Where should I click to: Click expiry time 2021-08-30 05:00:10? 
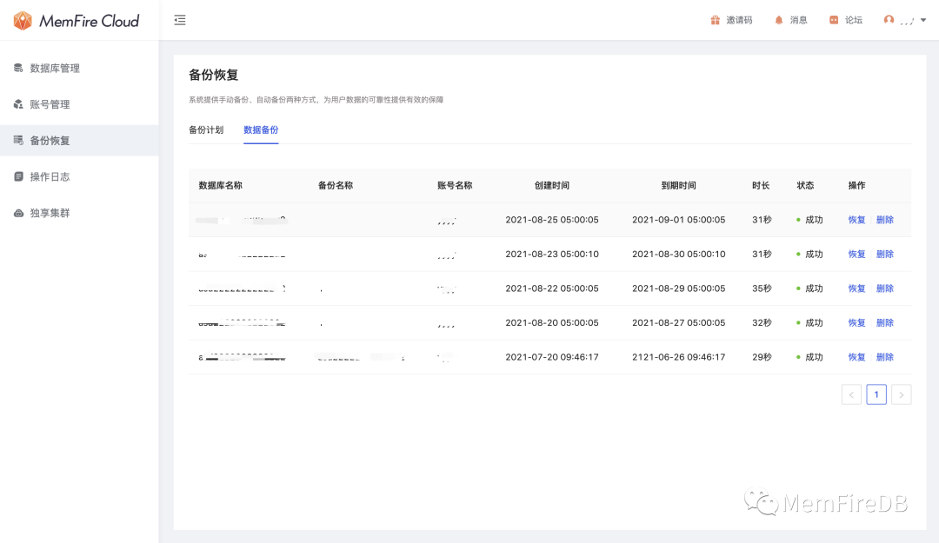coord(678,254)
